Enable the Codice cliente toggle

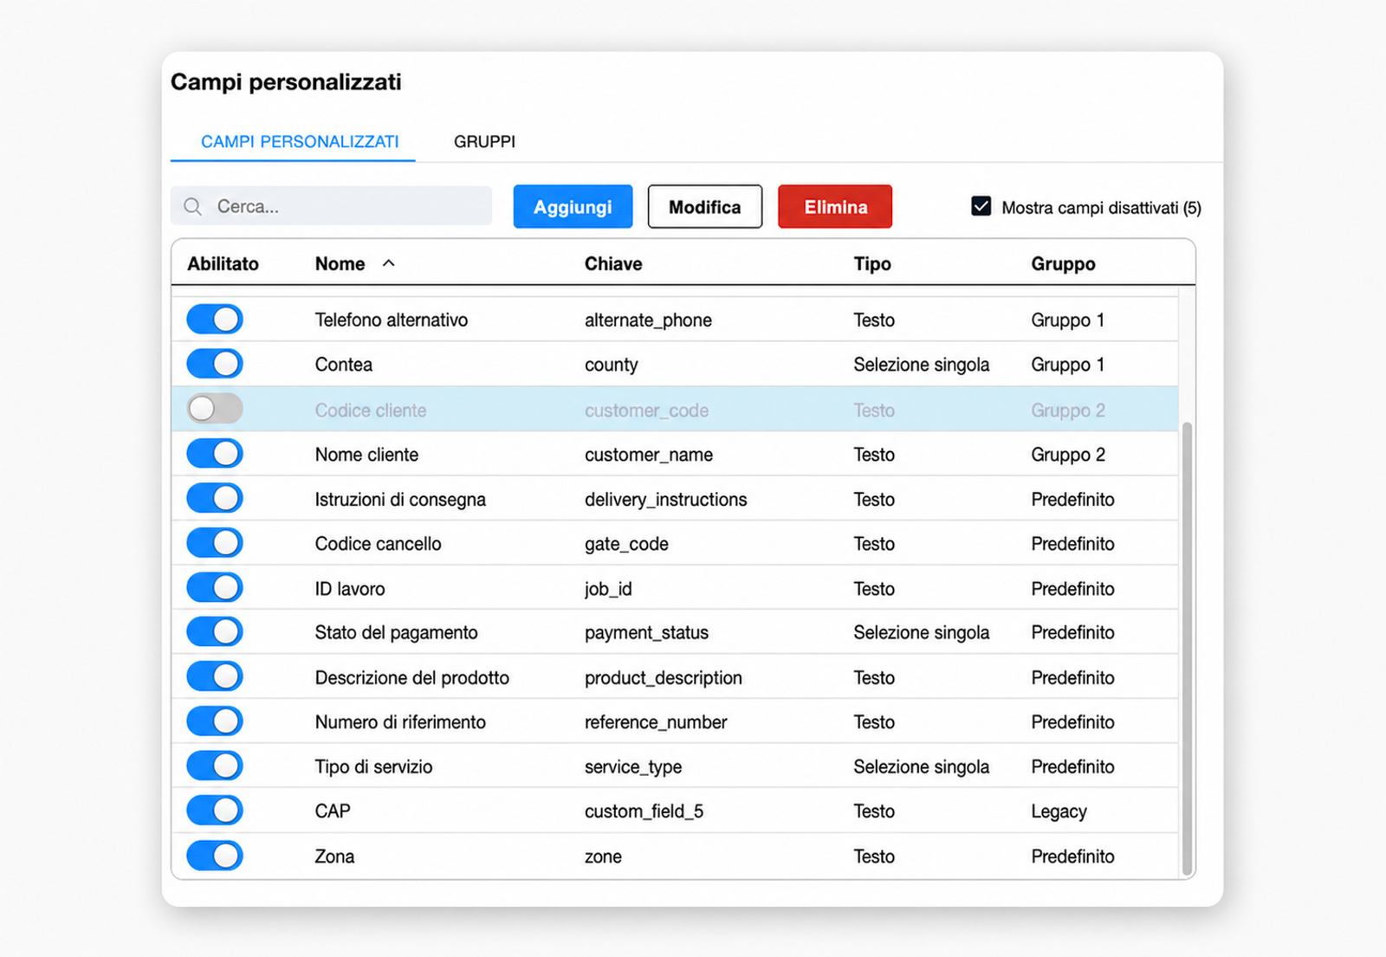215,409
